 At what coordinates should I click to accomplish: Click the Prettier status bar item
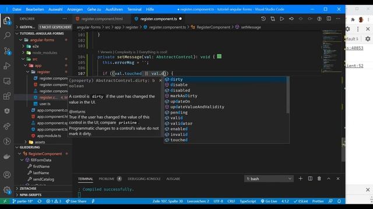click(x=318, y=201)
